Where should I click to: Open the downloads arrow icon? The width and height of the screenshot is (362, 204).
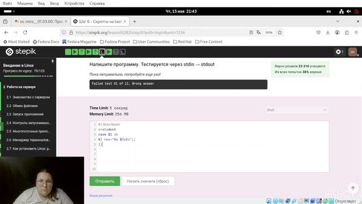point(328,32)
